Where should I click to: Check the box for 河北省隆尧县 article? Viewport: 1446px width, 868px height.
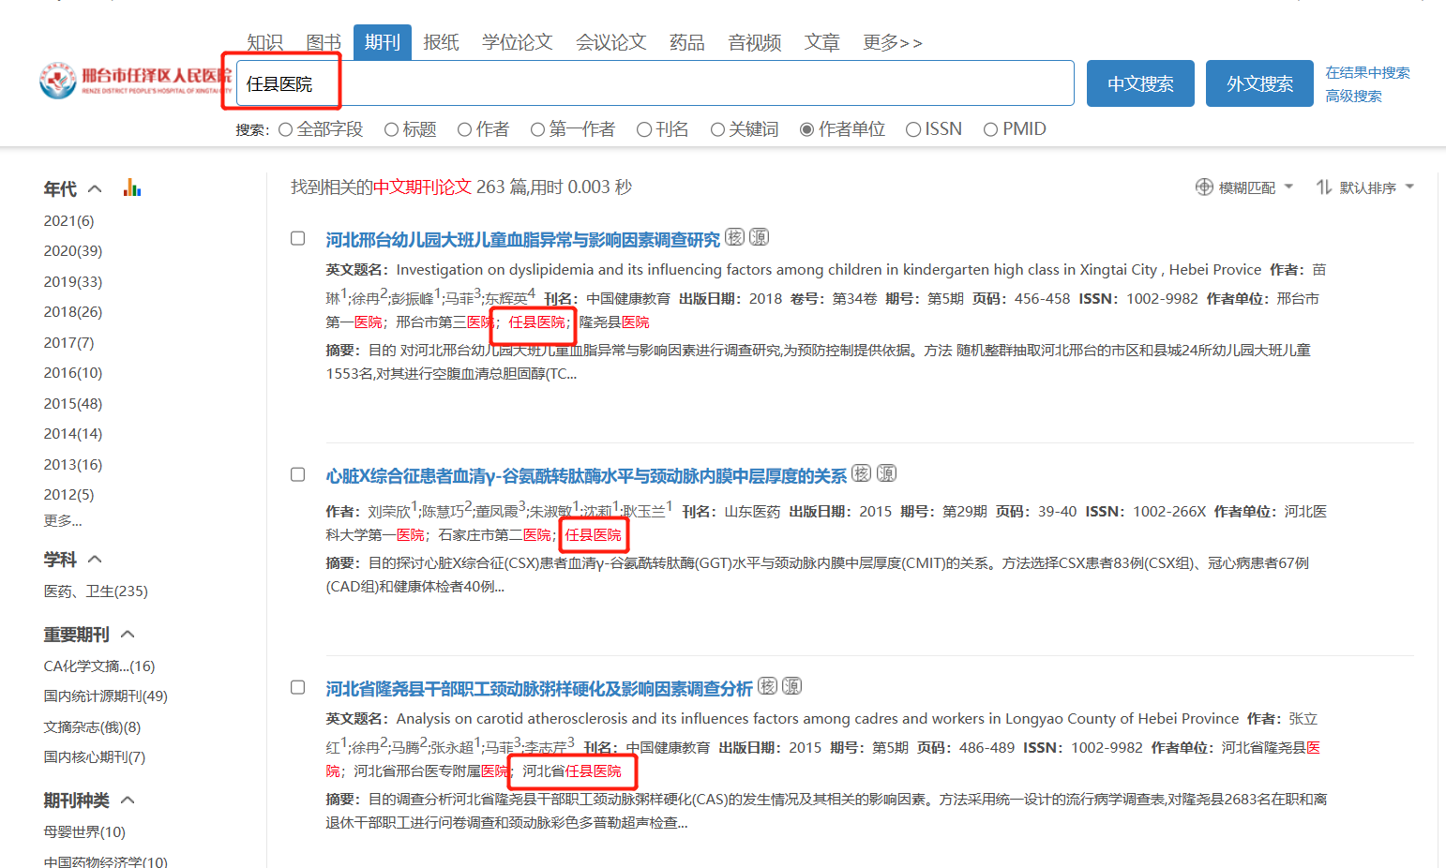[298, 687]
